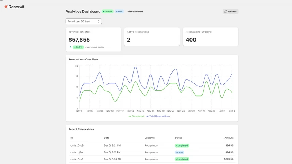Click the Dec 5, 9:21 PM date cell
292x164 pixels.
click(112, 145)
